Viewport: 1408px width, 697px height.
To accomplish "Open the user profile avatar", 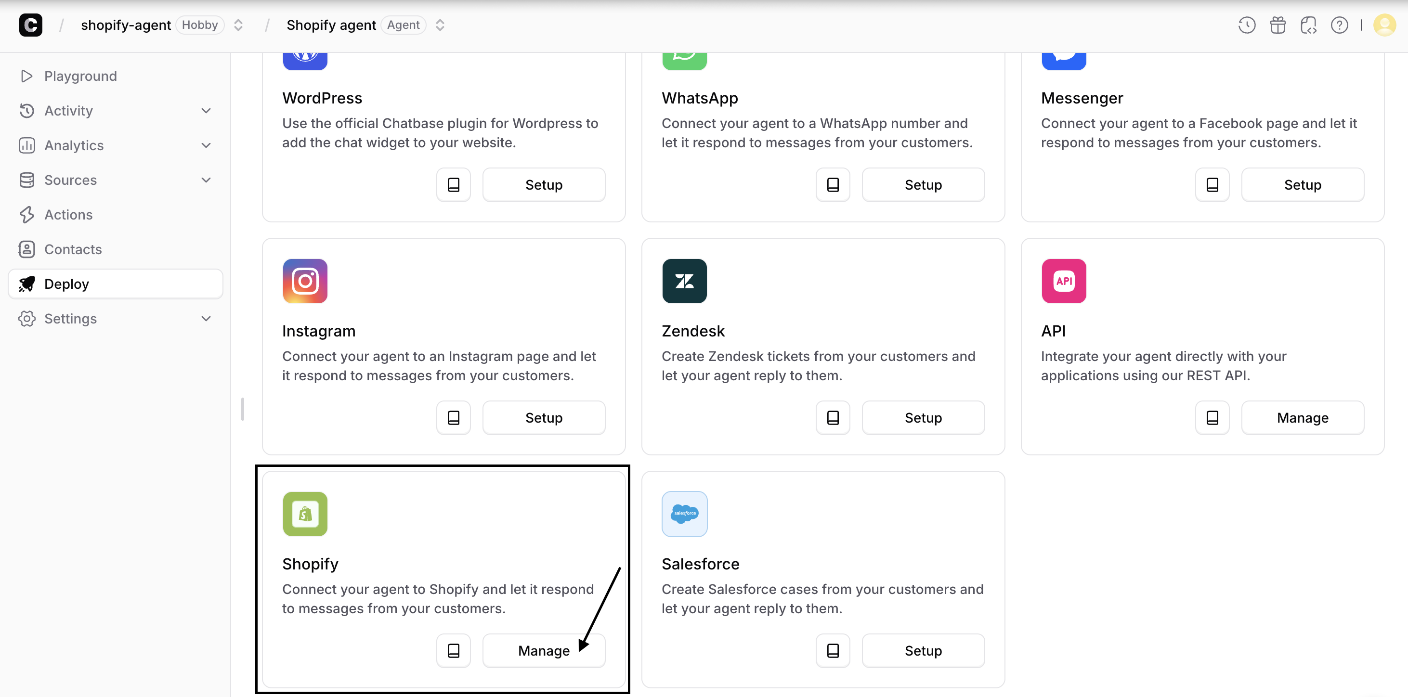I will [x=1384, y=25].
